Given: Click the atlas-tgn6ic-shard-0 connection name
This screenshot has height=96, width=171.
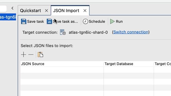Looking at the screenshot, I should (x=88, y=32).
